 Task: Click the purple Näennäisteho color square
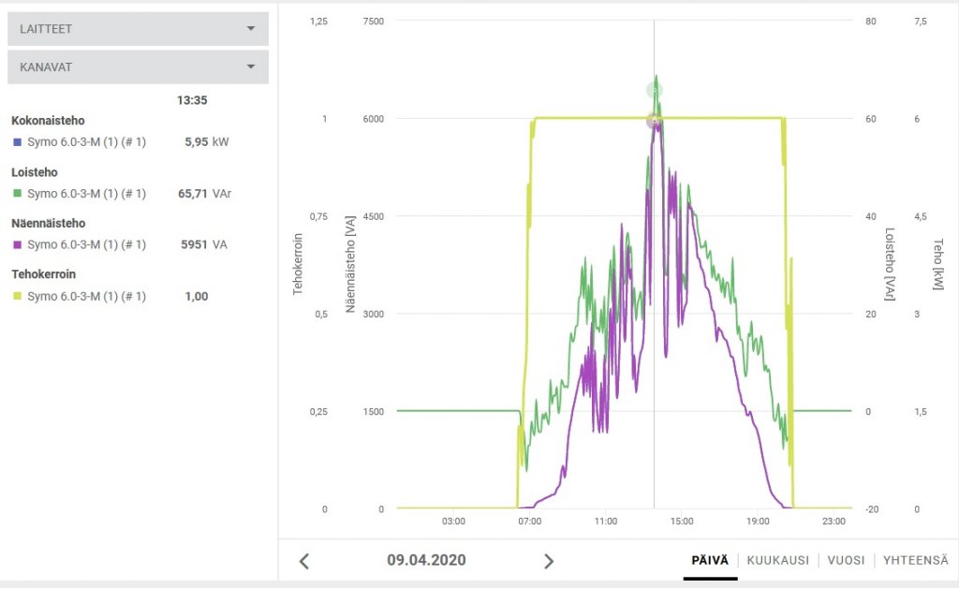pos(16,244)
